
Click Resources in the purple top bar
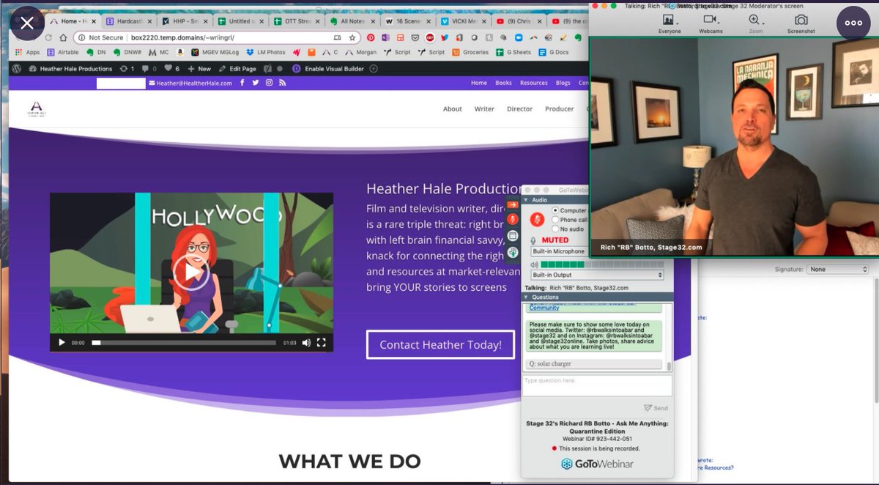point(534,83)
